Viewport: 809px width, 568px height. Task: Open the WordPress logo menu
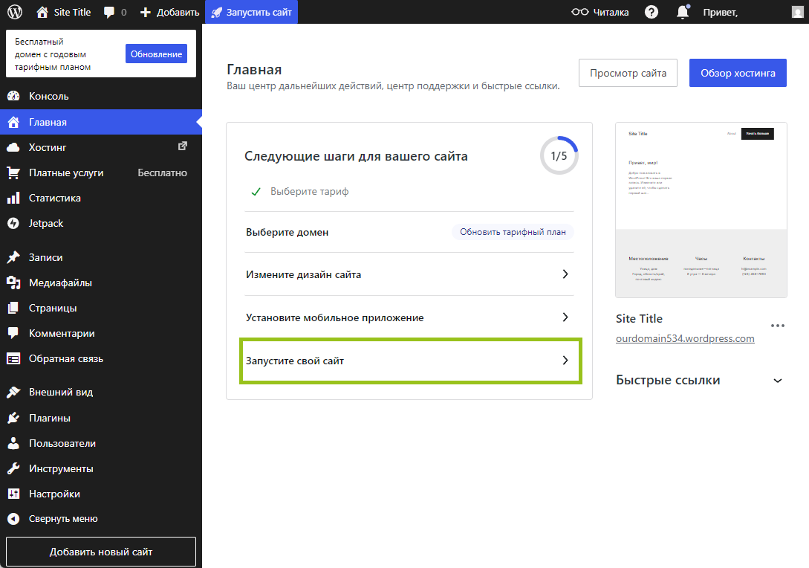15,12
